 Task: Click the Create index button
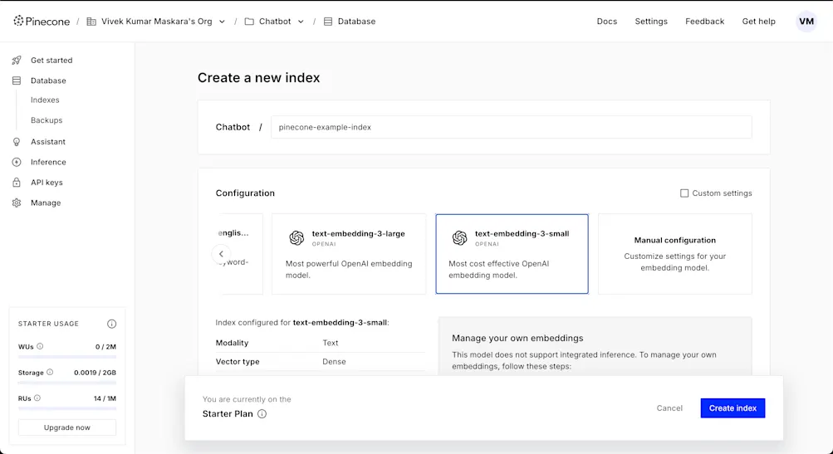coord(733,408)
